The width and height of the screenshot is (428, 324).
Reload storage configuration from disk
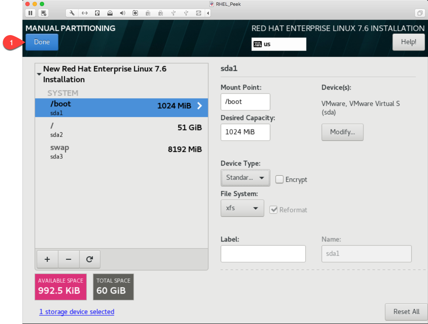point(89,259)
